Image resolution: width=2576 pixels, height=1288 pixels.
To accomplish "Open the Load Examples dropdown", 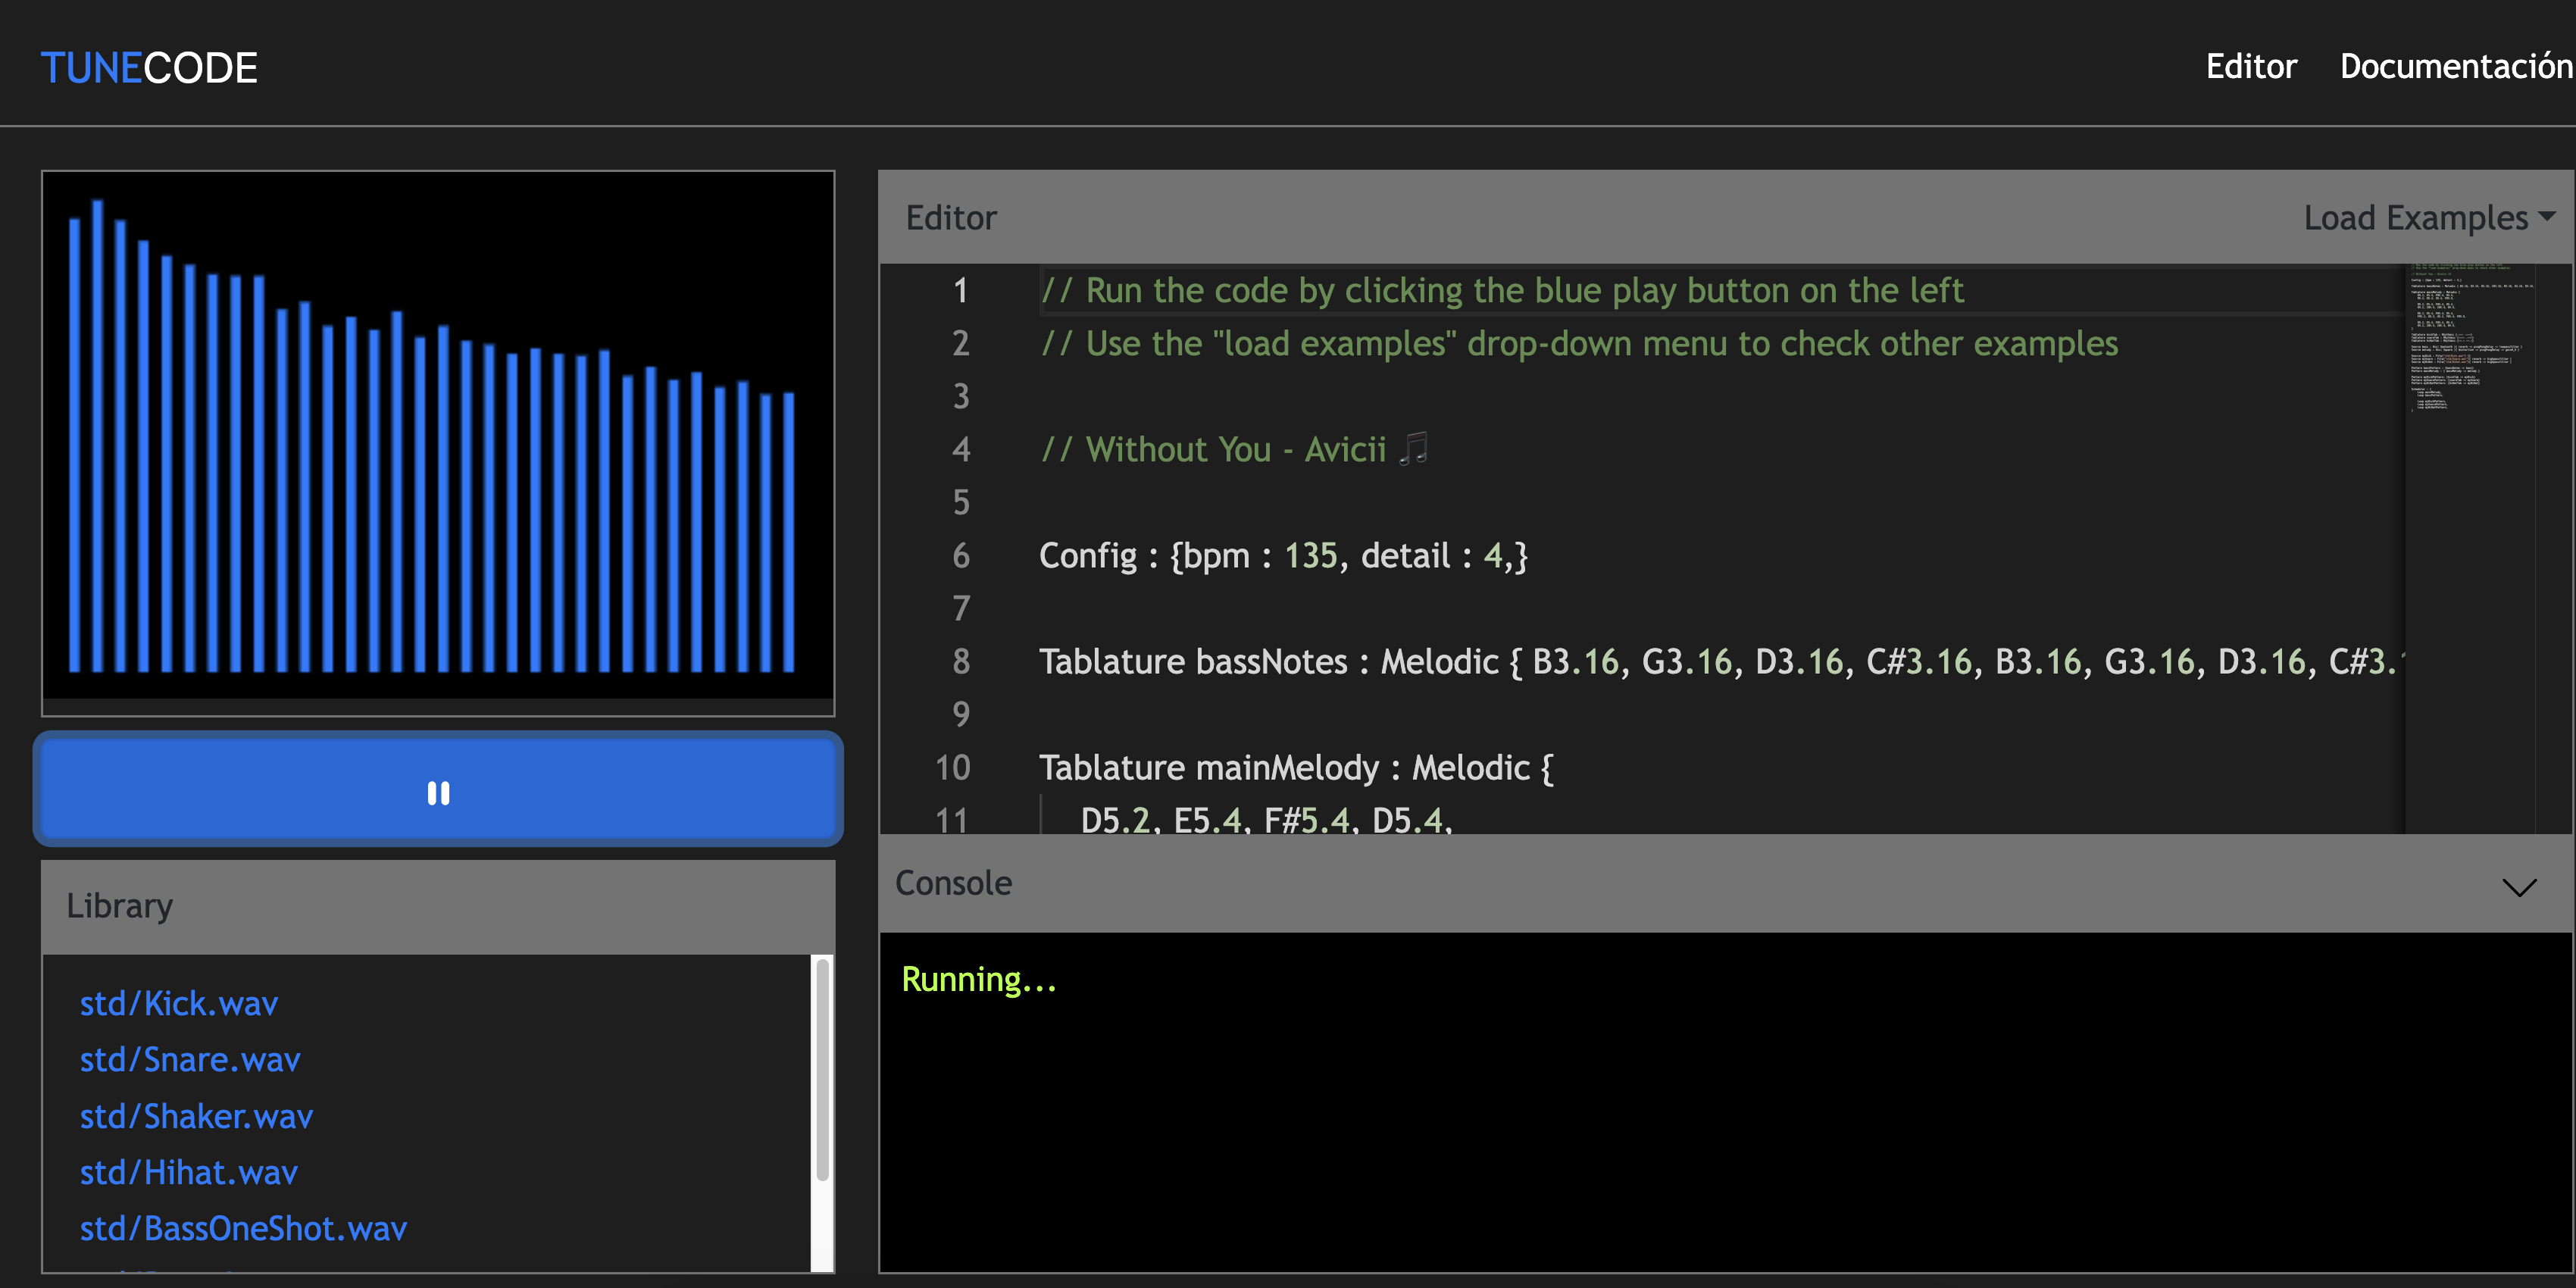I will pyautogui.click(x=2428, y=218).
